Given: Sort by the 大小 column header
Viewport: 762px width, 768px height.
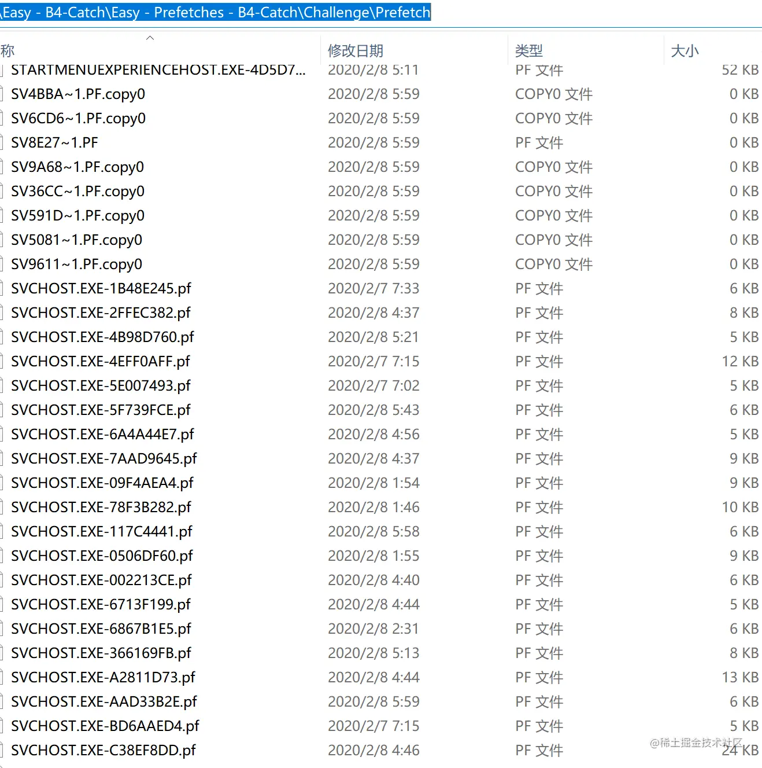Looking at the screenshot, I should (x=685, y=51).
